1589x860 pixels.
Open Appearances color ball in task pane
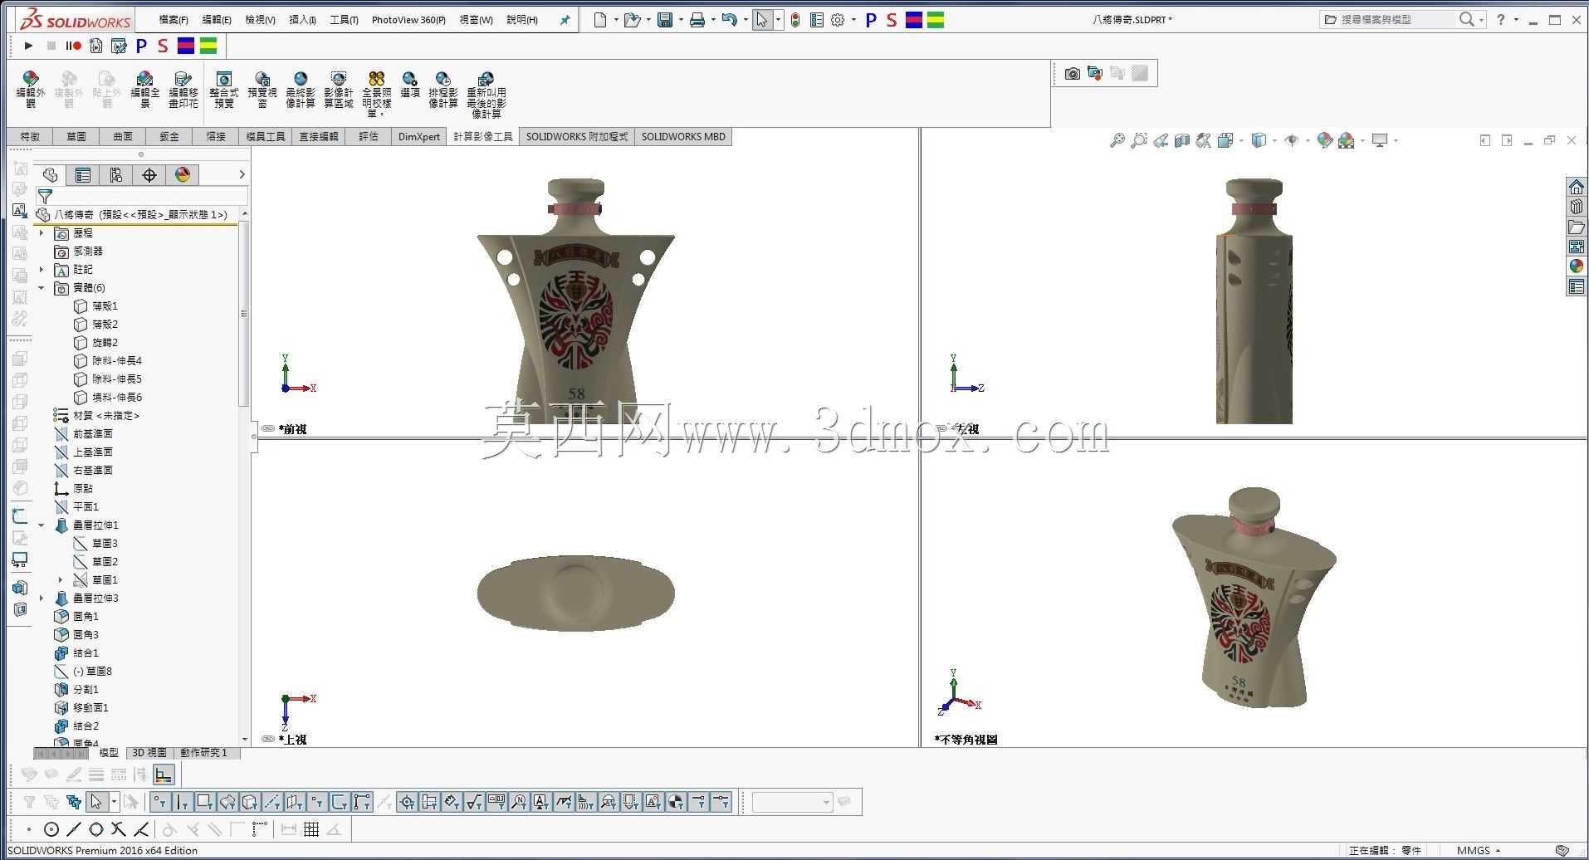pos(1576,266)
